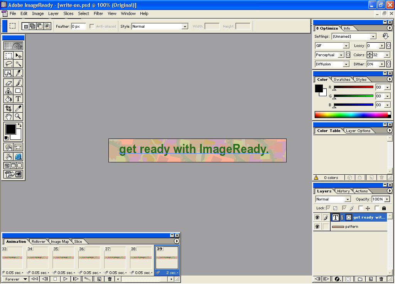Open the Settings dropdown in Optimize panel
This screenshot has height=284, width=395.
[373, 37]
